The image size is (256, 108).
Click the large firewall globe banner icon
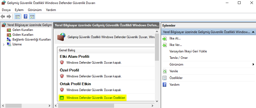click(62, 37)
